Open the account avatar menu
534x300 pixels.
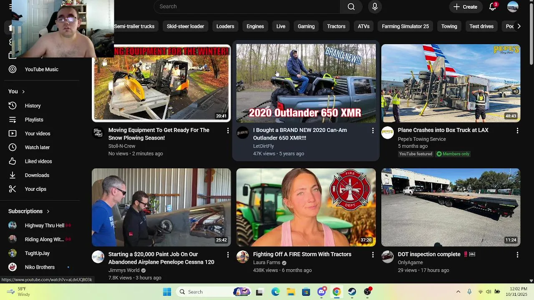pos(513,7)
